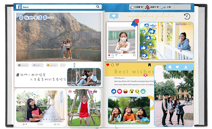Screen dimensions: 212x129
Task: Click the comment bubble under masked girl photo
Action: (x=113, y=55)
